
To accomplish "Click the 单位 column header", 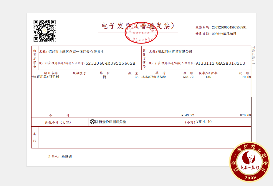I will [x=105, y=73].
